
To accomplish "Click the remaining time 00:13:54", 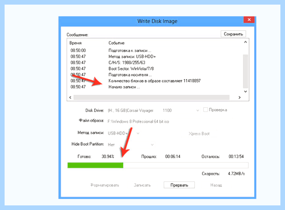I will (236, 157).
